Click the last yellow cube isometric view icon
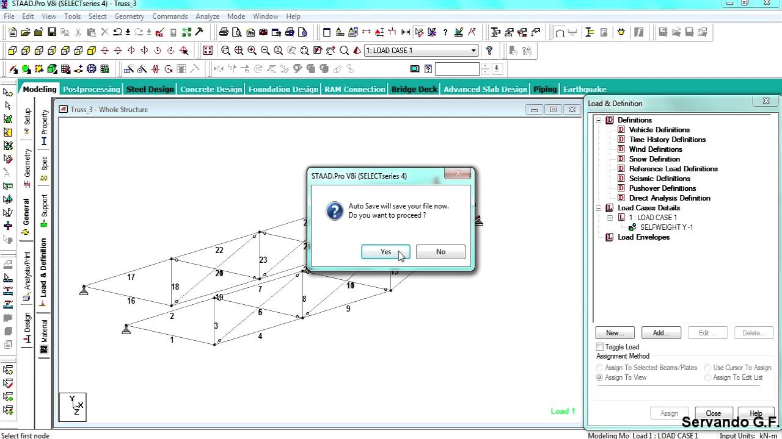 pyautogui.click(x=92, y=51)
